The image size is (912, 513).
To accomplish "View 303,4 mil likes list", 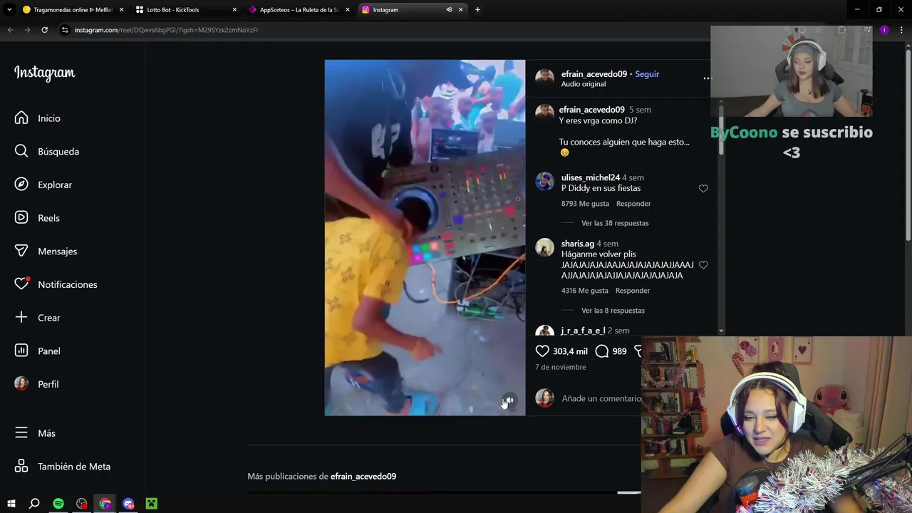I will click(570, 351).
